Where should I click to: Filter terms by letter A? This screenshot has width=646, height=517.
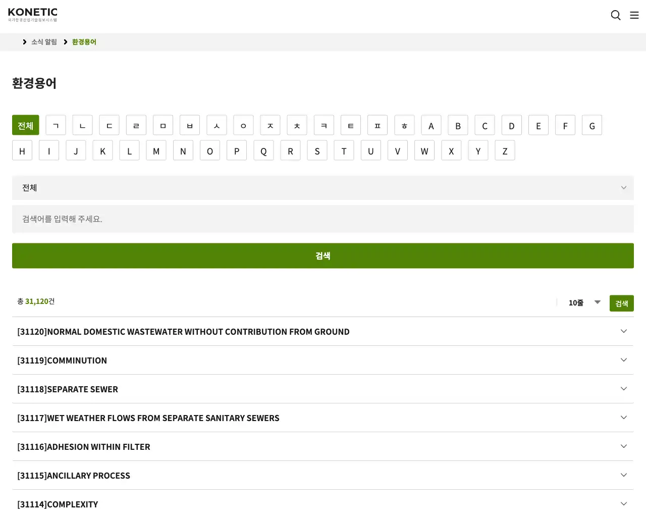tap(431, 125)
